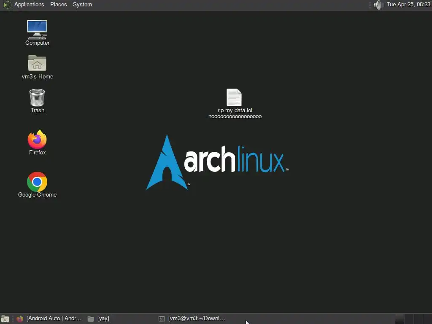Click the notification area handle beside the speaker
This screenshot has width=432, height=324.
(370, 5)
